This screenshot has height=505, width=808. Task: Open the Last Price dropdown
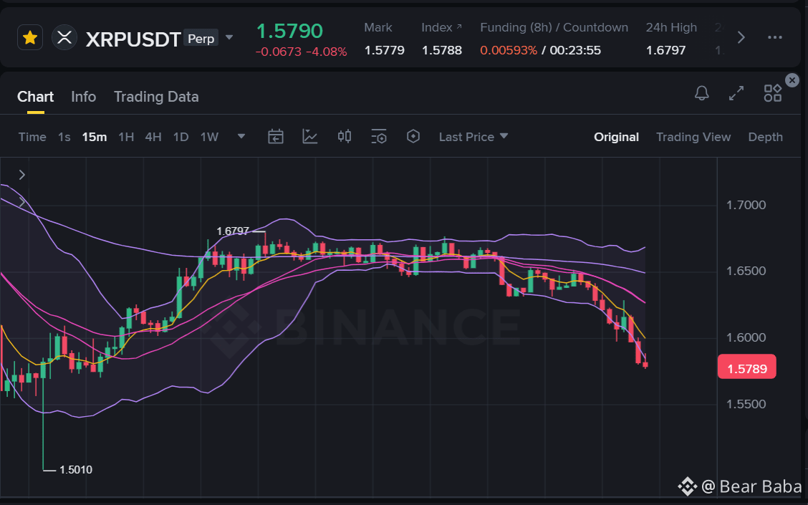(x=473, y=137)
